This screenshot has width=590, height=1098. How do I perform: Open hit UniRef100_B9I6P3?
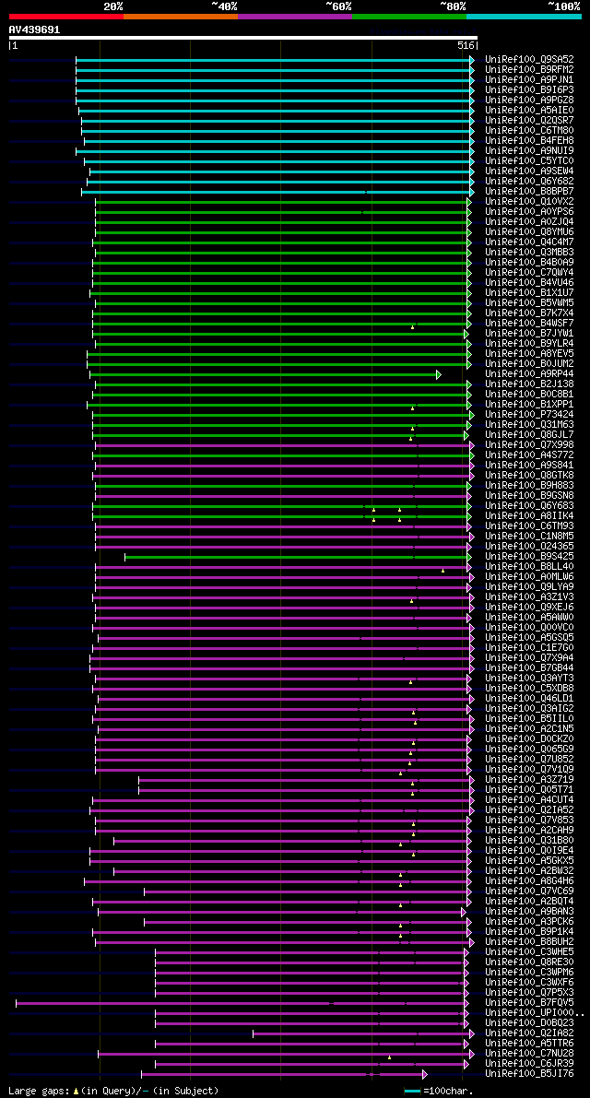[529, 89]
